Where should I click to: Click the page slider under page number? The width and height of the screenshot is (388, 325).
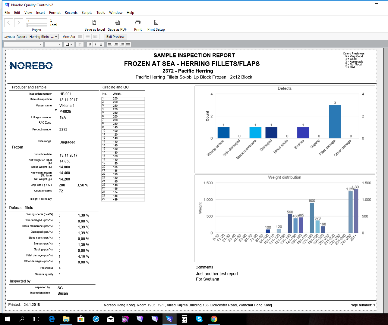pyautogui.click(x=36, y=26)
